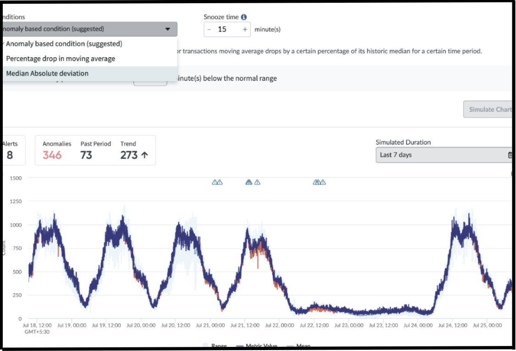Increase snooze time with plus button

245,29
